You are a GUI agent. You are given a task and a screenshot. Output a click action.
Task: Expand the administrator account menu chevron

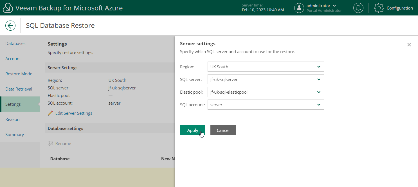point(334,6)
